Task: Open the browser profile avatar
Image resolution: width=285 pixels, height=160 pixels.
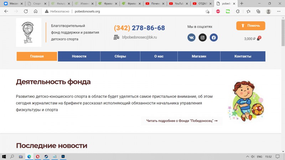Action: click(x=269, y=11)
